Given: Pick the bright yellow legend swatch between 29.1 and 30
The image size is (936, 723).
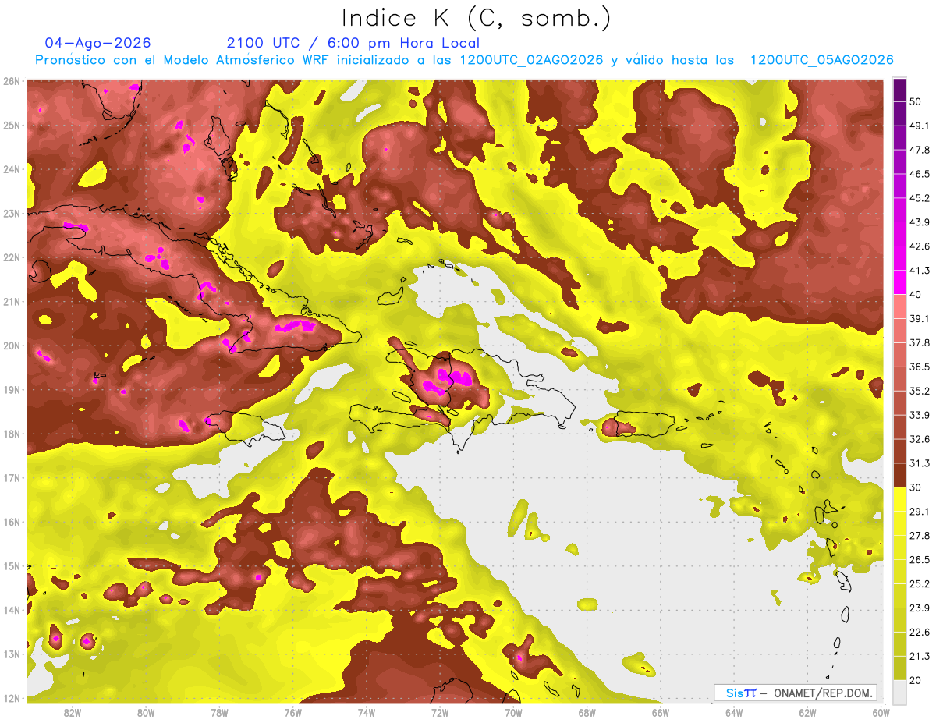Looking at the screenshot, I should click(899, 499).
